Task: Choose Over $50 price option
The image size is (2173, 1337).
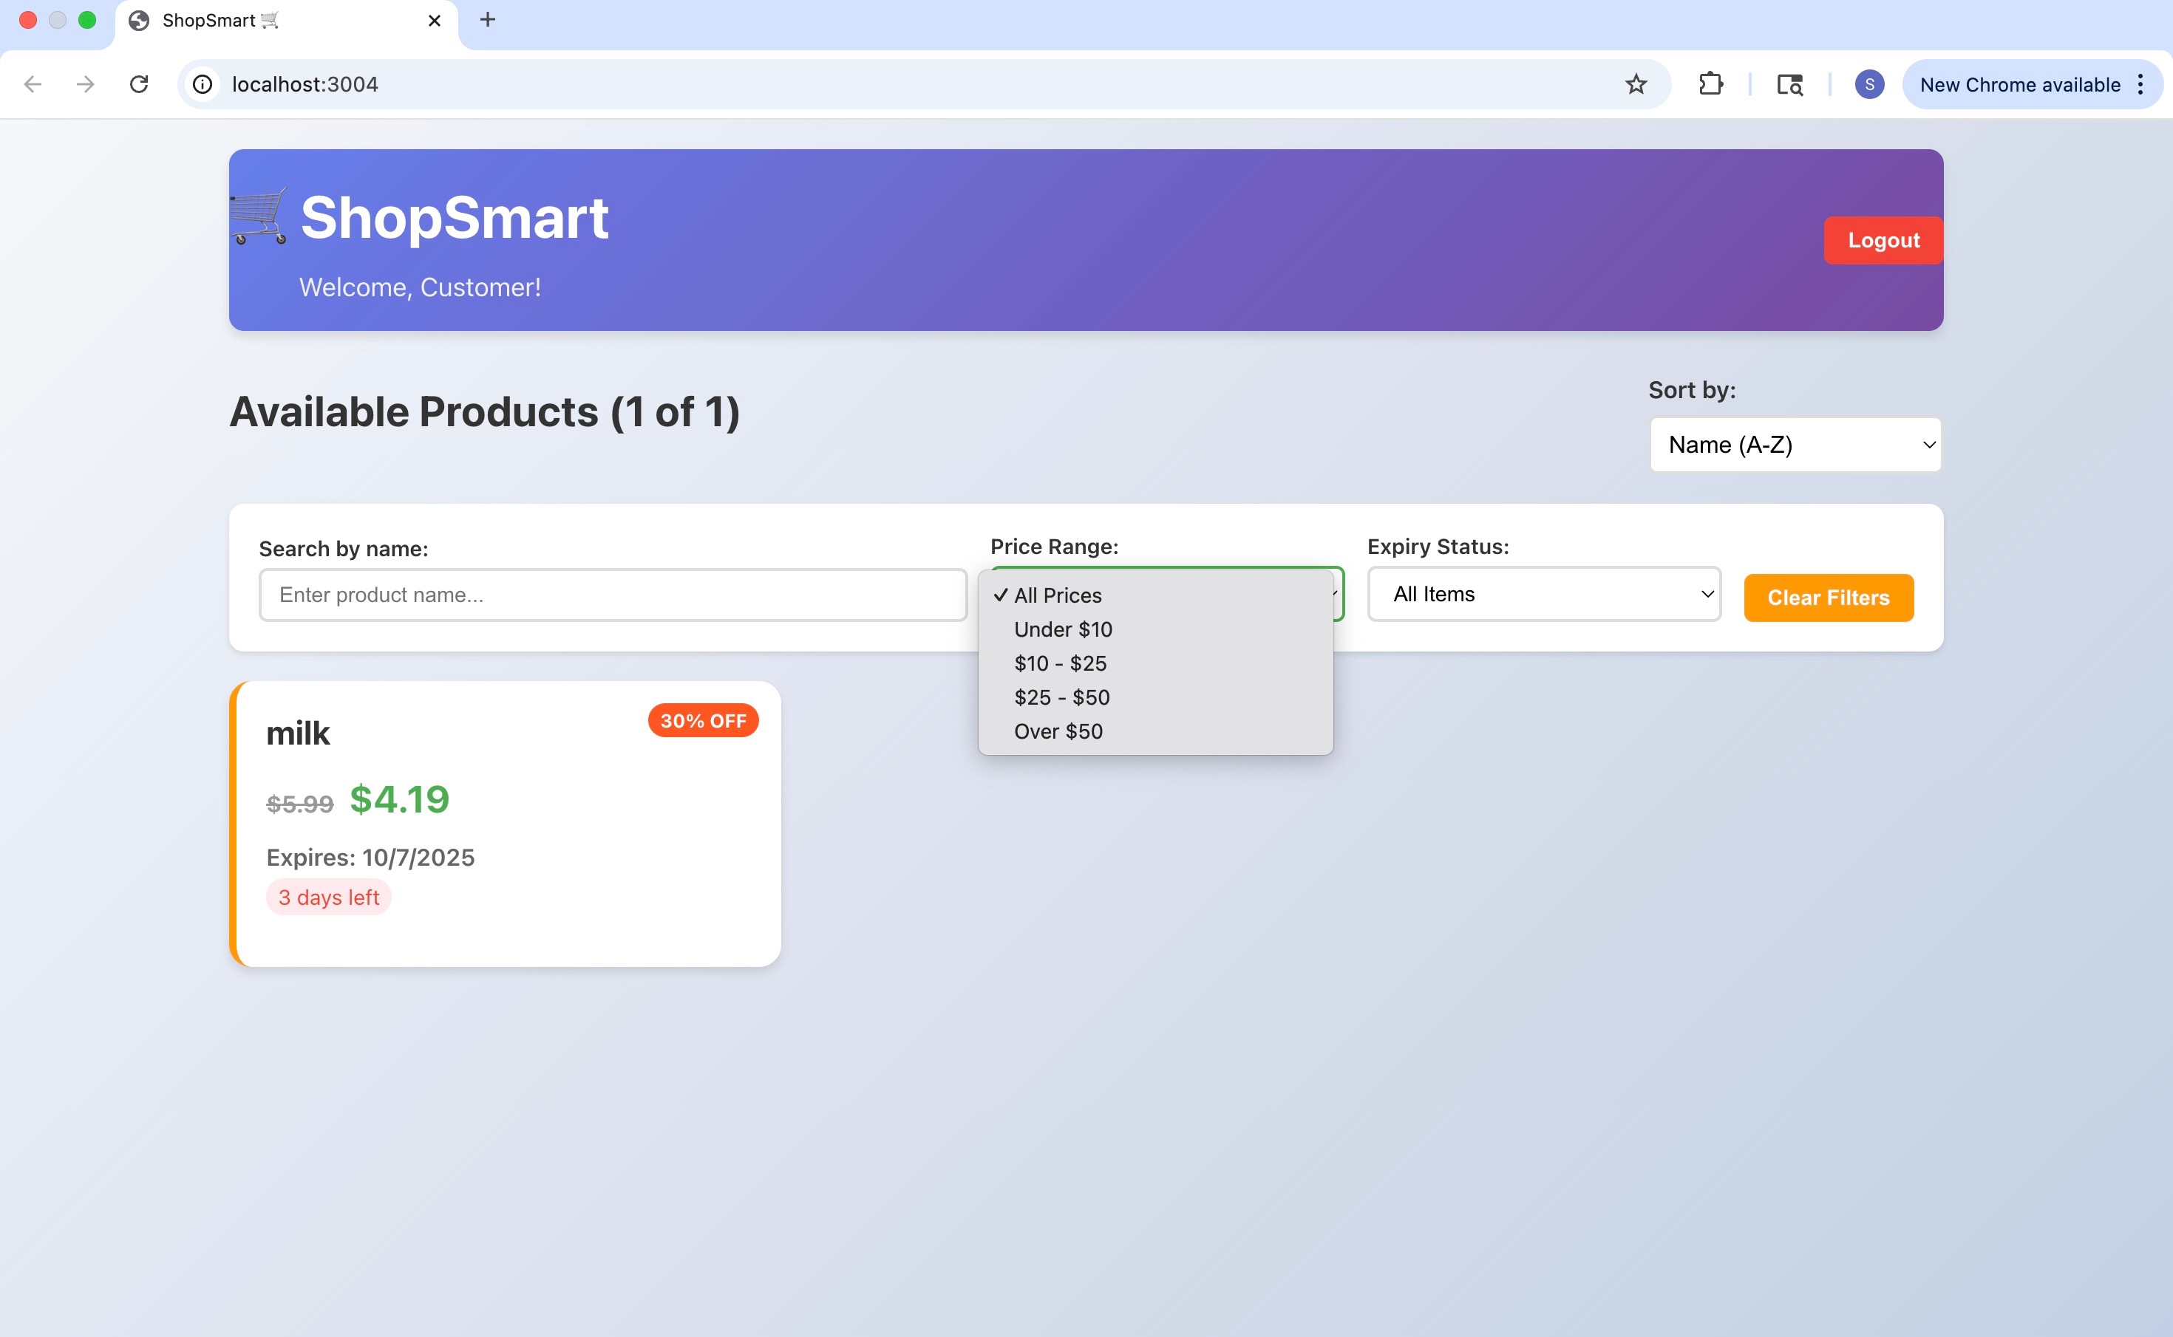Action: click(1058, 731)
